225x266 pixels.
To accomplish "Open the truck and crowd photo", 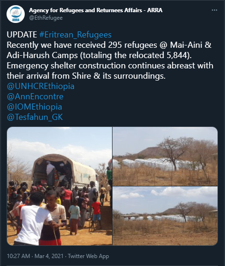I will [x=59, y=186].
